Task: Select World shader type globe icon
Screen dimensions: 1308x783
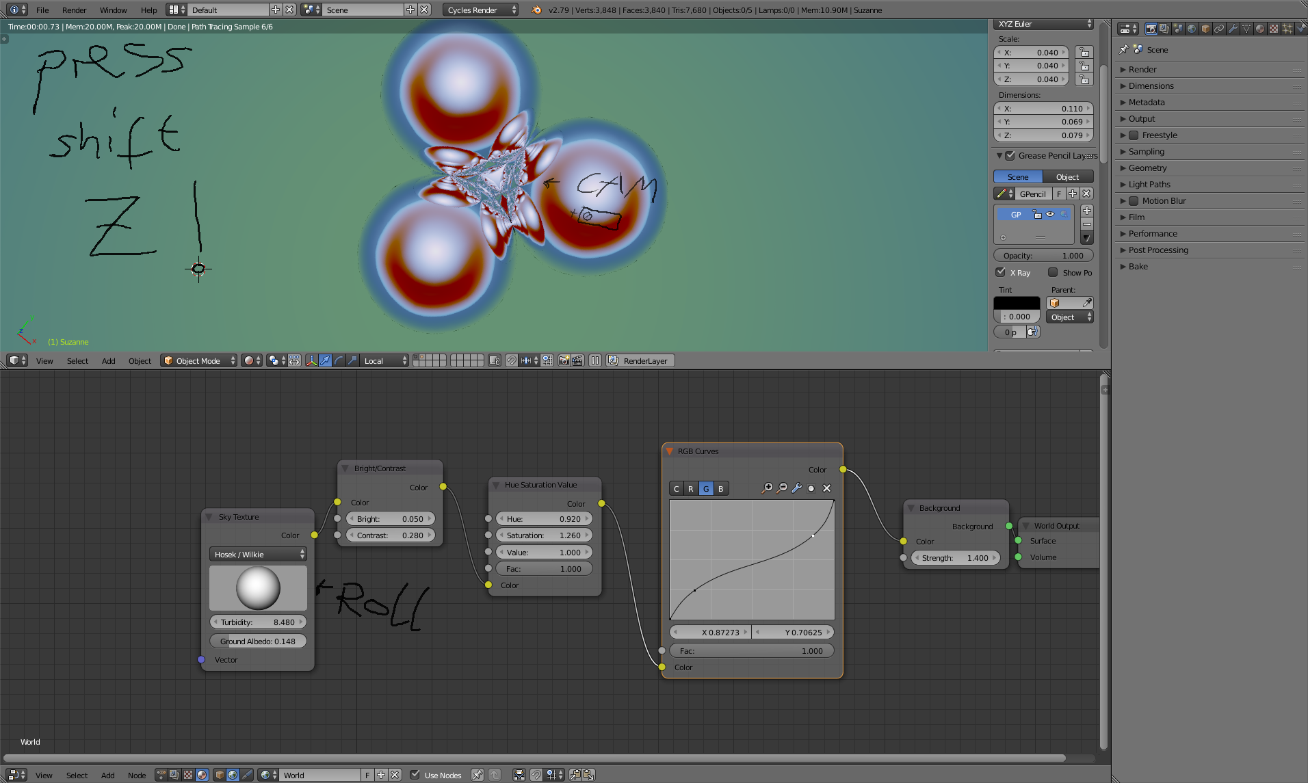Action: [233, 775]
